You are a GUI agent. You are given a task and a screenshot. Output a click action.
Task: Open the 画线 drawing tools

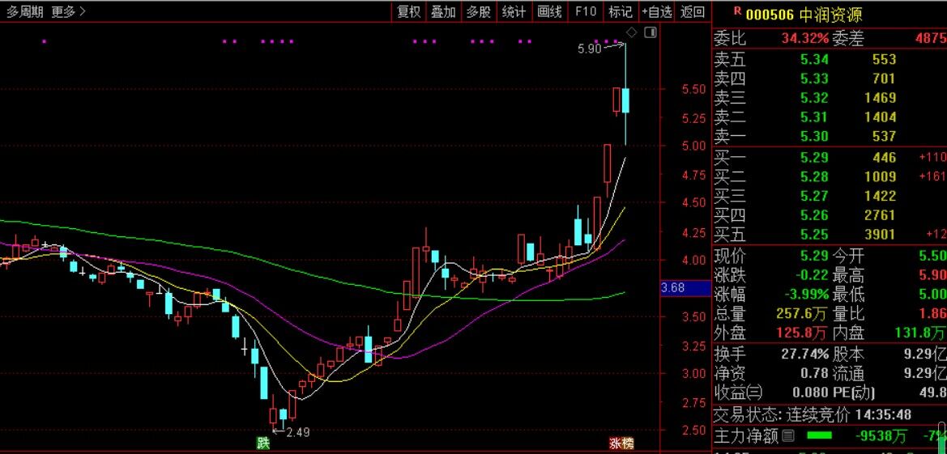tap(549, 11)
